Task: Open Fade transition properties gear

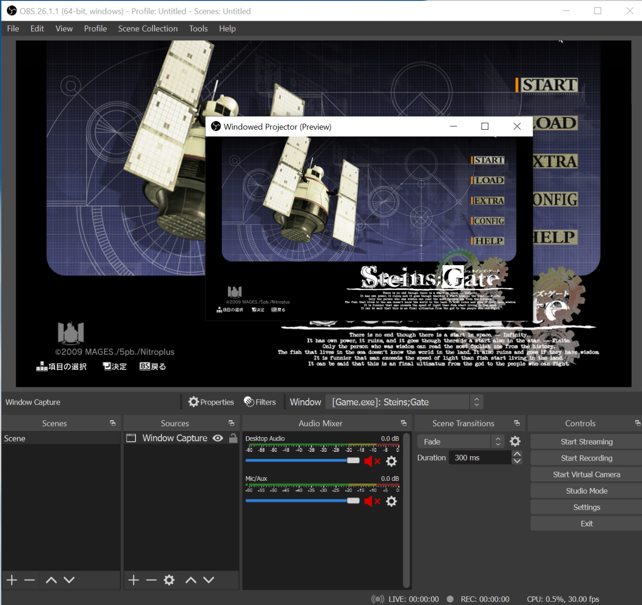Action: pos(515,441)
